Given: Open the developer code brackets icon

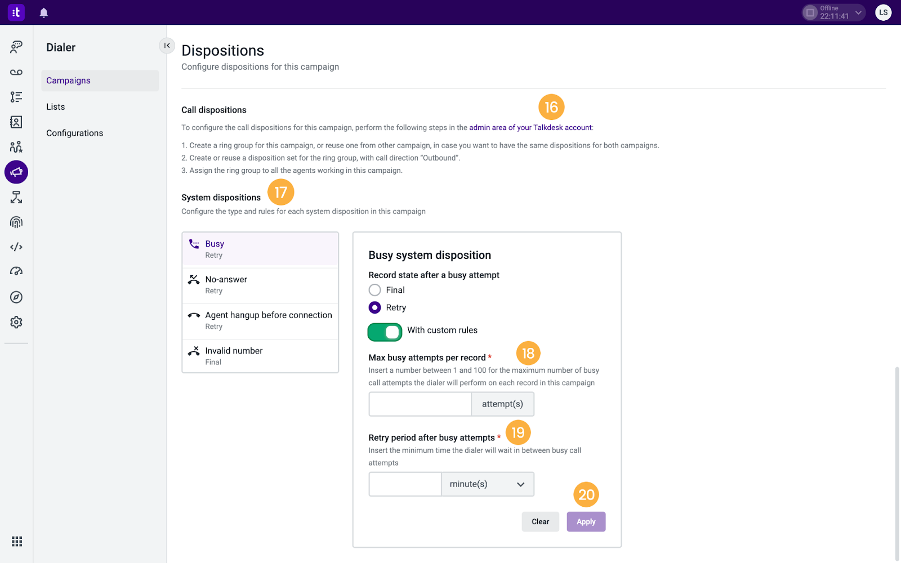Looking at the screenshot, I should click(16, 247).
